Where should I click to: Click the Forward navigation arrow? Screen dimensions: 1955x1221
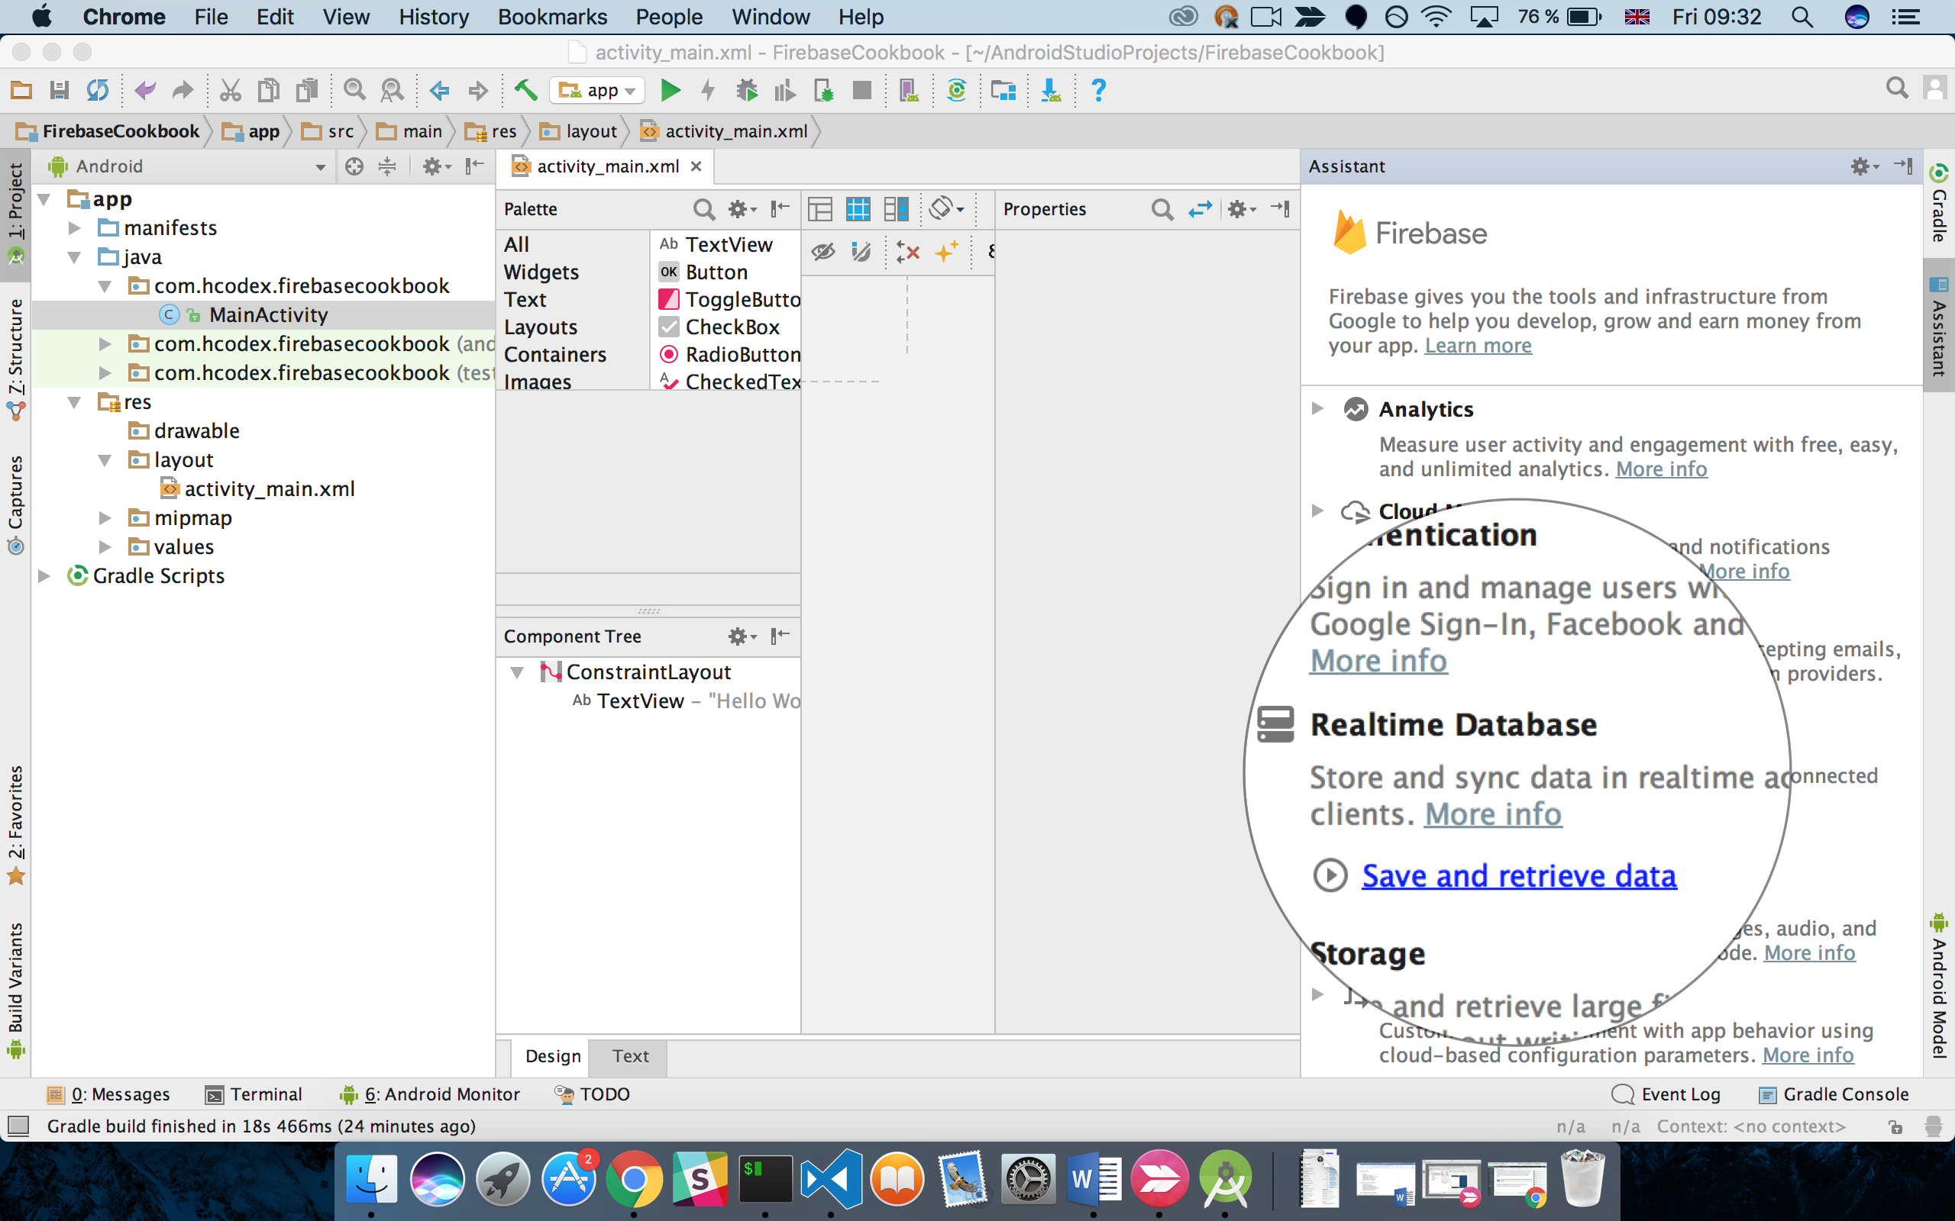click(478, 91)
